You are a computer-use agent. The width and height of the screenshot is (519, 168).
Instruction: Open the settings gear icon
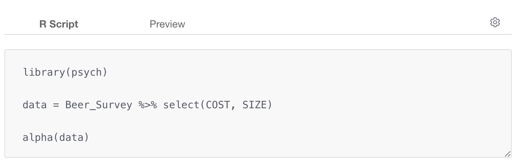click(495, 22)
